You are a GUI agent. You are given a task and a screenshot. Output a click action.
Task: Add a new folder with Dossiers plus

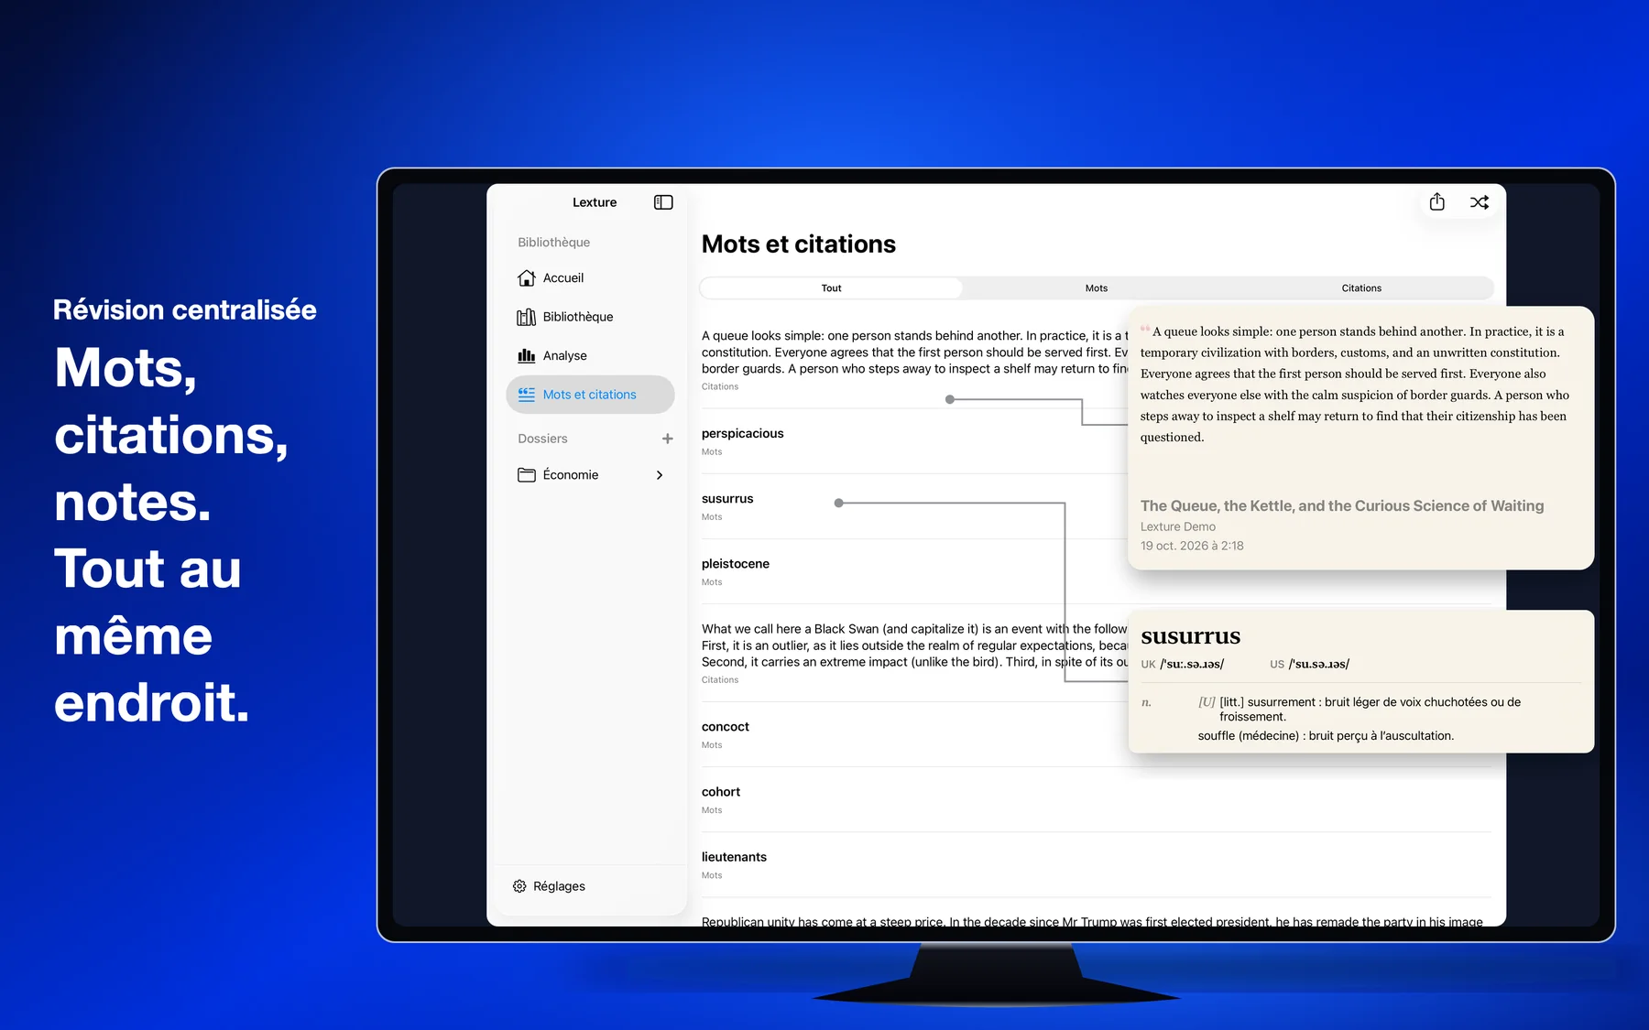point(667,439)
